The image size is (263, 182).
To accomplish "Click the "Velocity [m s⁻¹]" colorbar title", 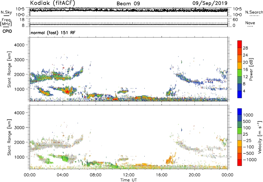I will pos(260,137).
